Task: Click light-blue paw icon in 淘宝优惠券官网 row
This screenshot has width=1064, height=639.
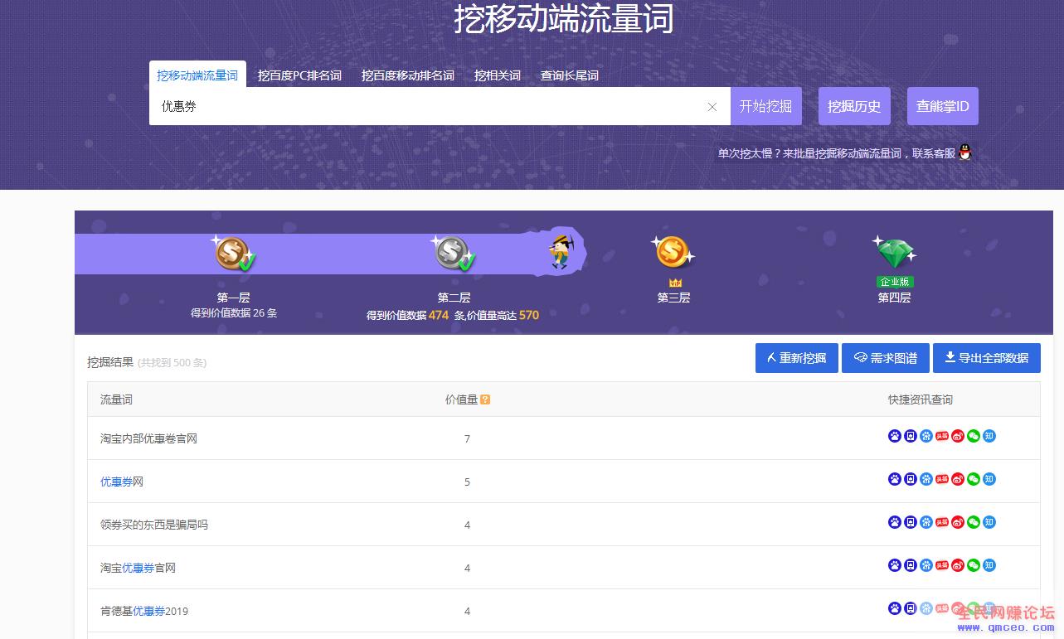Action: point(926,565)
